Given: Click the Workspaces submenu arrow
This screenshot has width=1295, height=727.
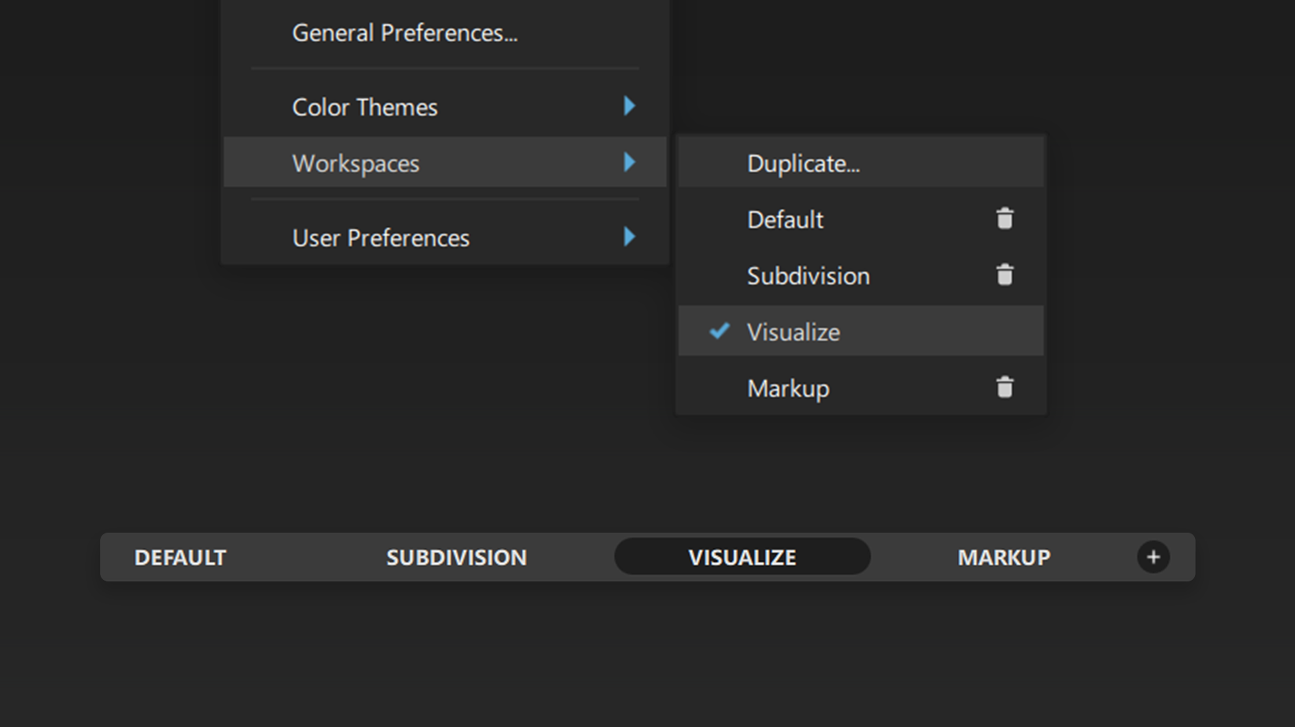Looking at the screenshot, I should pyautogui.click(x=629, y=163).
